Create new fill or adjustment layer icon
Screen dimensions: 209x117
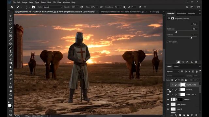(x=184, y=115)
